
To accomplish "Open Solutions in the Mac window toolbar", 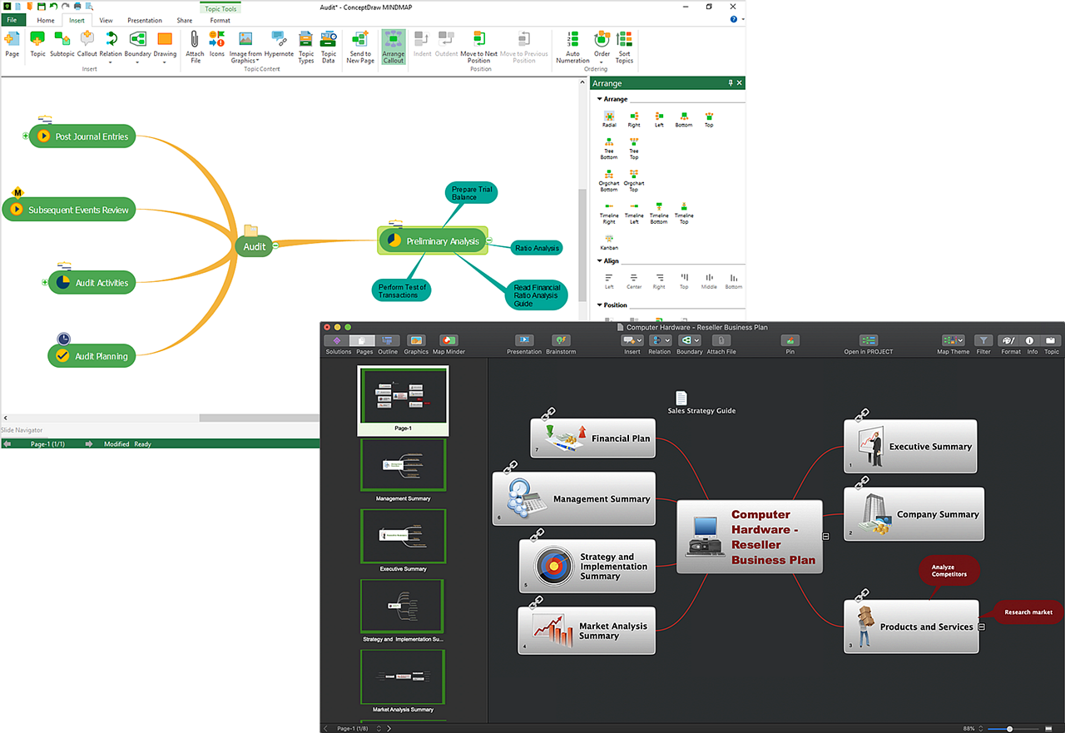I will point(338,344).
